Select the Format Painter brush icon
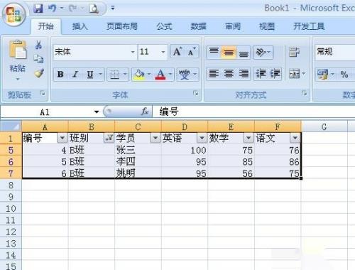This screenshot has height=270, width=355. pos(38,73)
